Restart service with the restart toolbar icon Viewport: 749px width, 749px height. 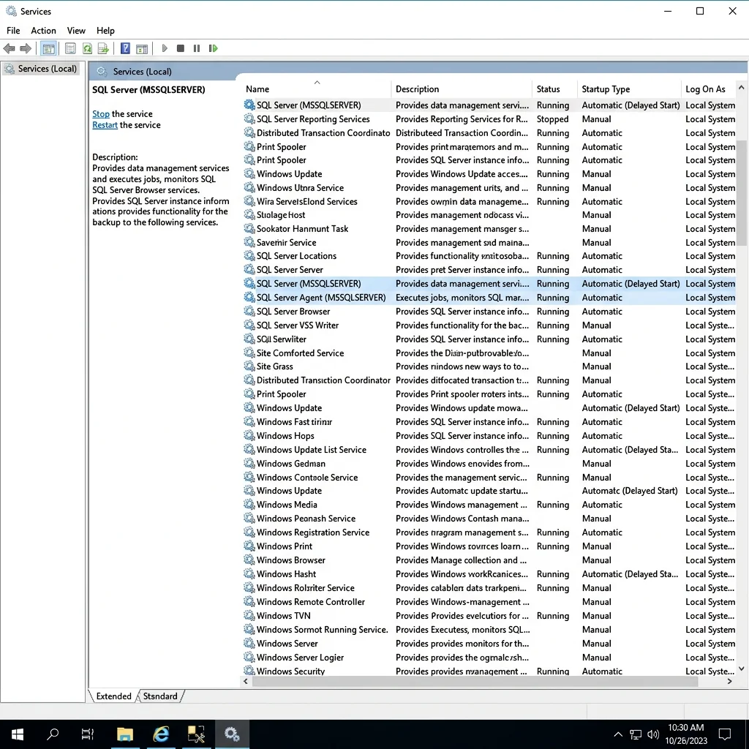[x=213, y=48]
